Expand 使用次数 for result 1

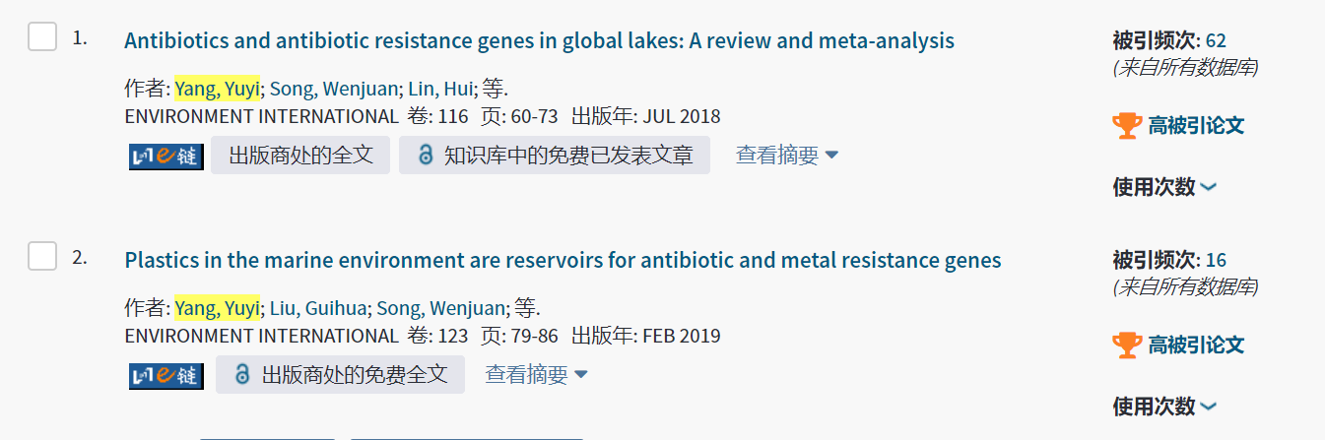tap(1164, 186)
